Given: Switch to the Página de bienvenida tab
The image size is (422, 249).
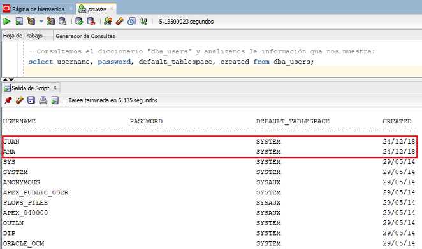Looking at the screenshot, I should click(38, 9).
